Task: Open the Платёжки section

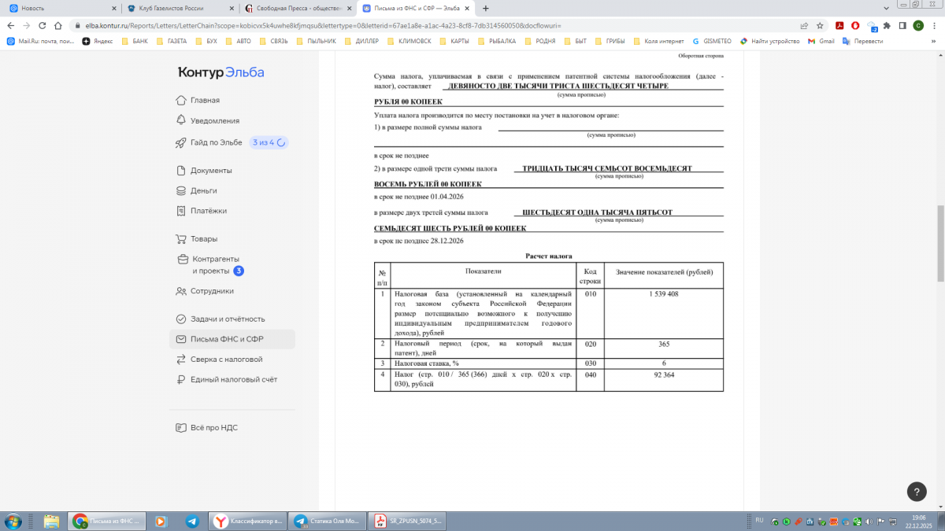Action: [208, 211]
